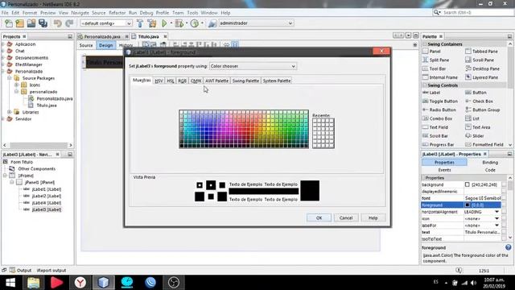
Task: Open the labelFor property dropdown
Action: tap(496, 226)
